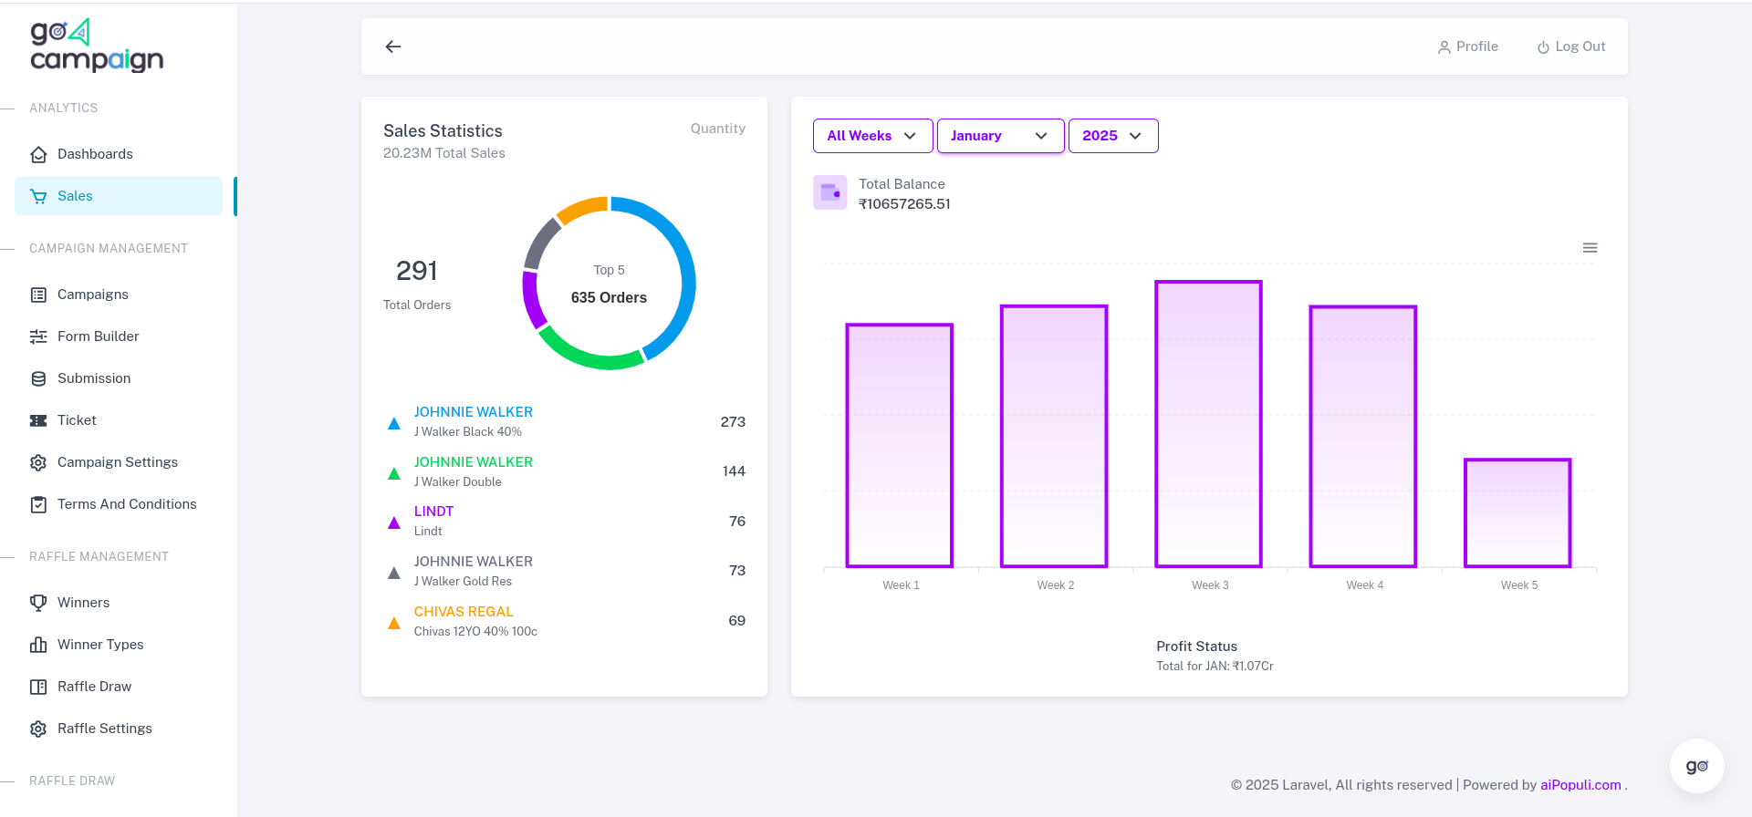Click the Sales cart icon

click(38, 196)
